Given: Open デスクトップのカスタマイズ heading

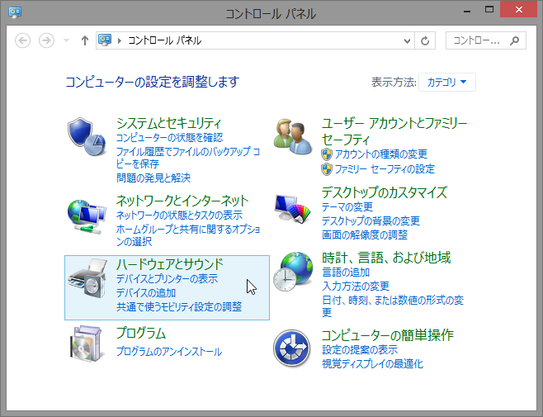Looking at the screenshot, I should (385, 192).
